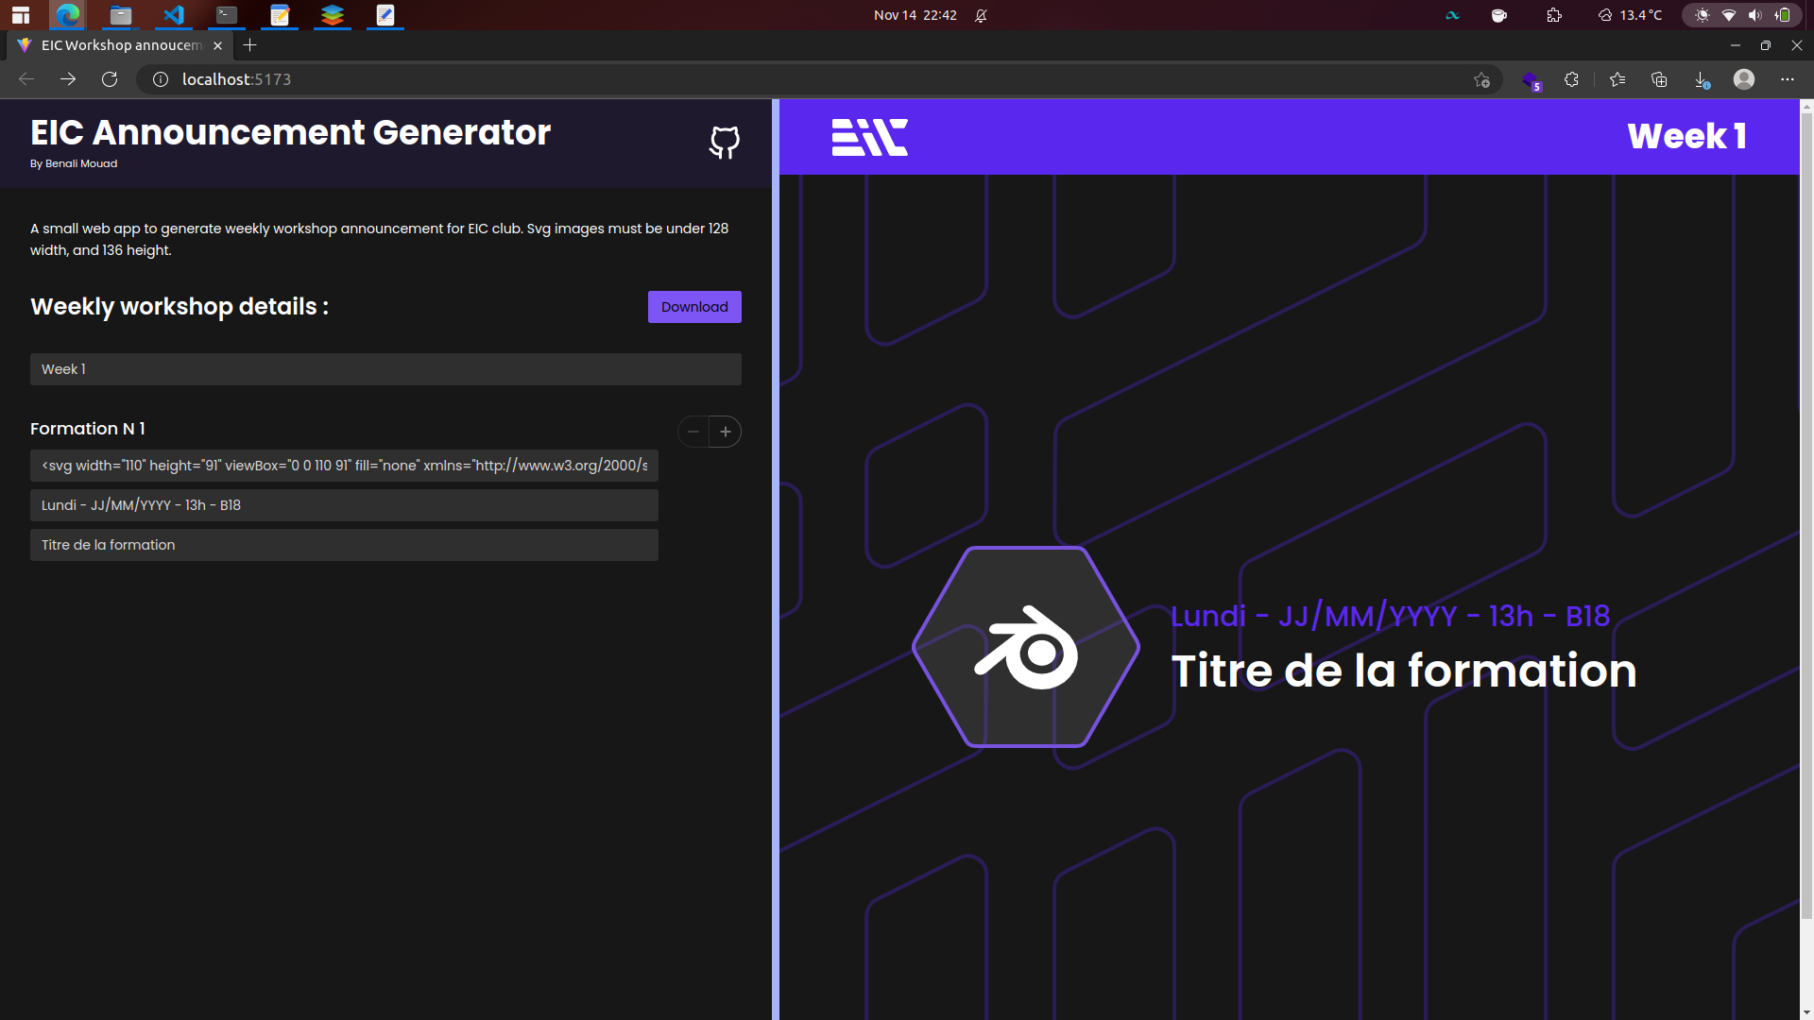The image size is (1814, 1020).
Task: Open the browser settings ellipsis menu
Action: 1787,79
